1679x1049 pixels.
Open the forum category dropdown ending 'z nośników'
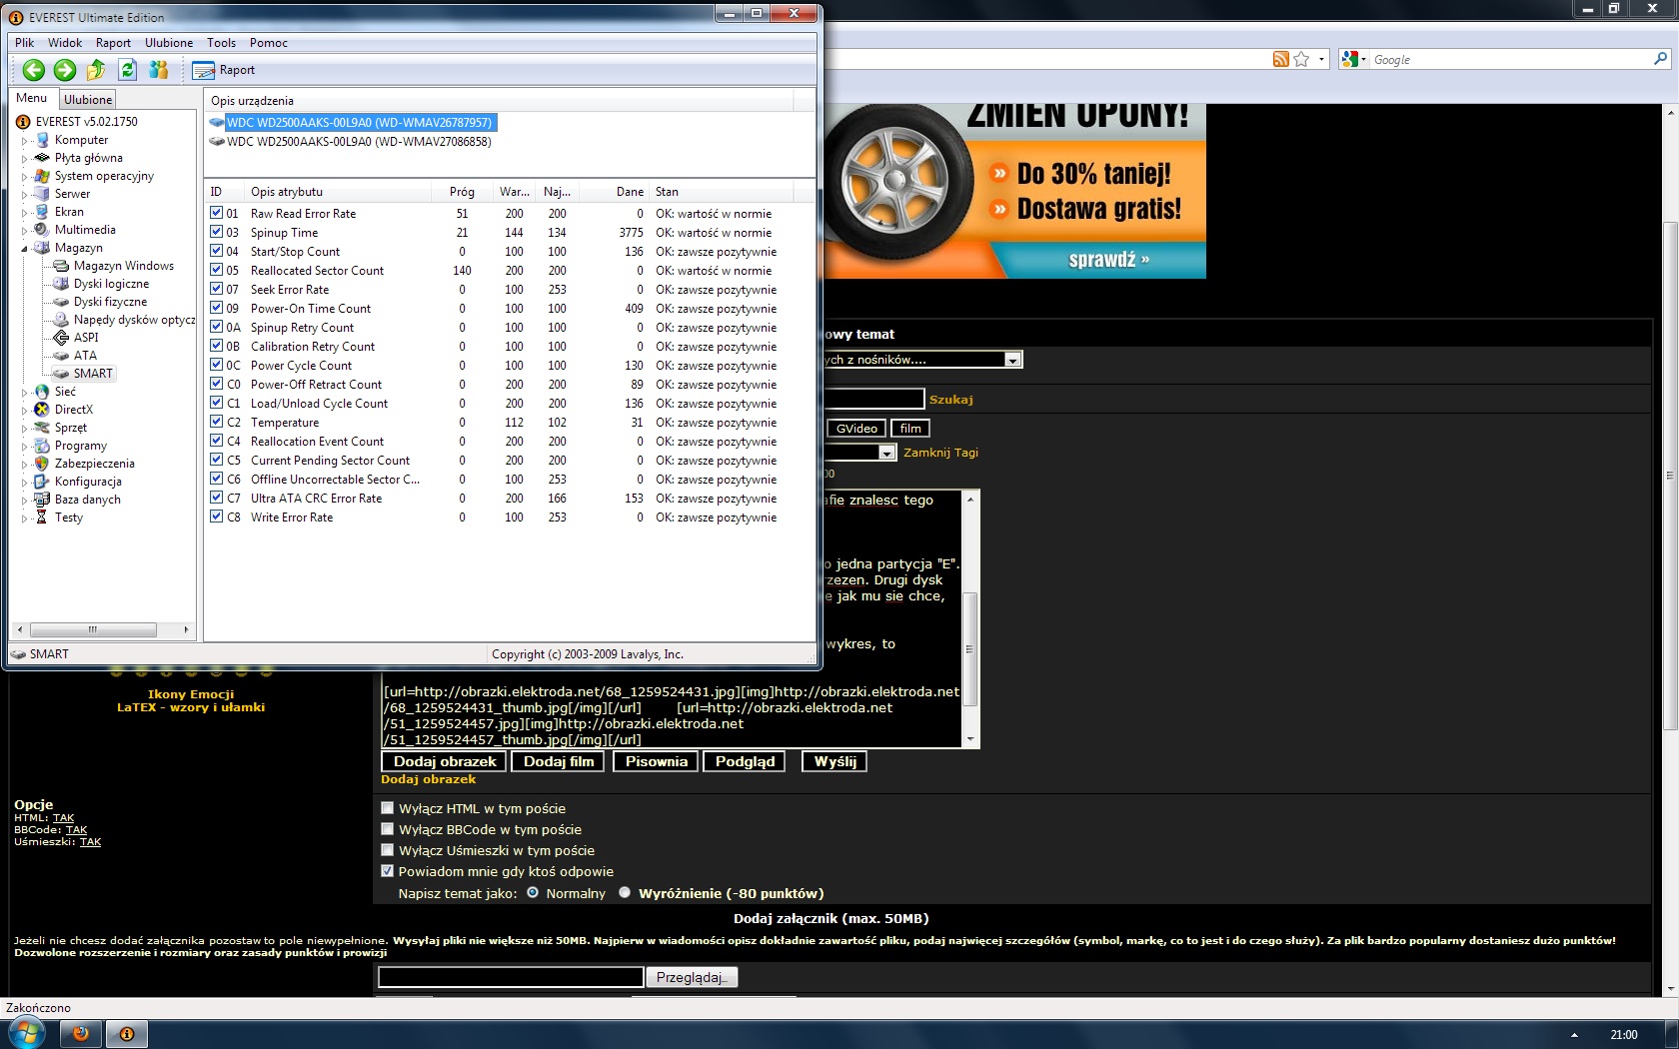point(1012,360)
